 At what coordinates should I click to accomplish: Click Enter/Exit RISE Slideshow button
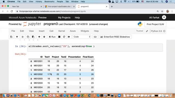[115, 37]
